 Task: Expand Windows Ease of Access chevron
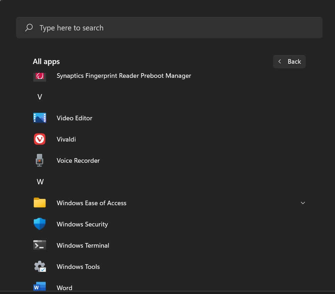click(303, 203)
